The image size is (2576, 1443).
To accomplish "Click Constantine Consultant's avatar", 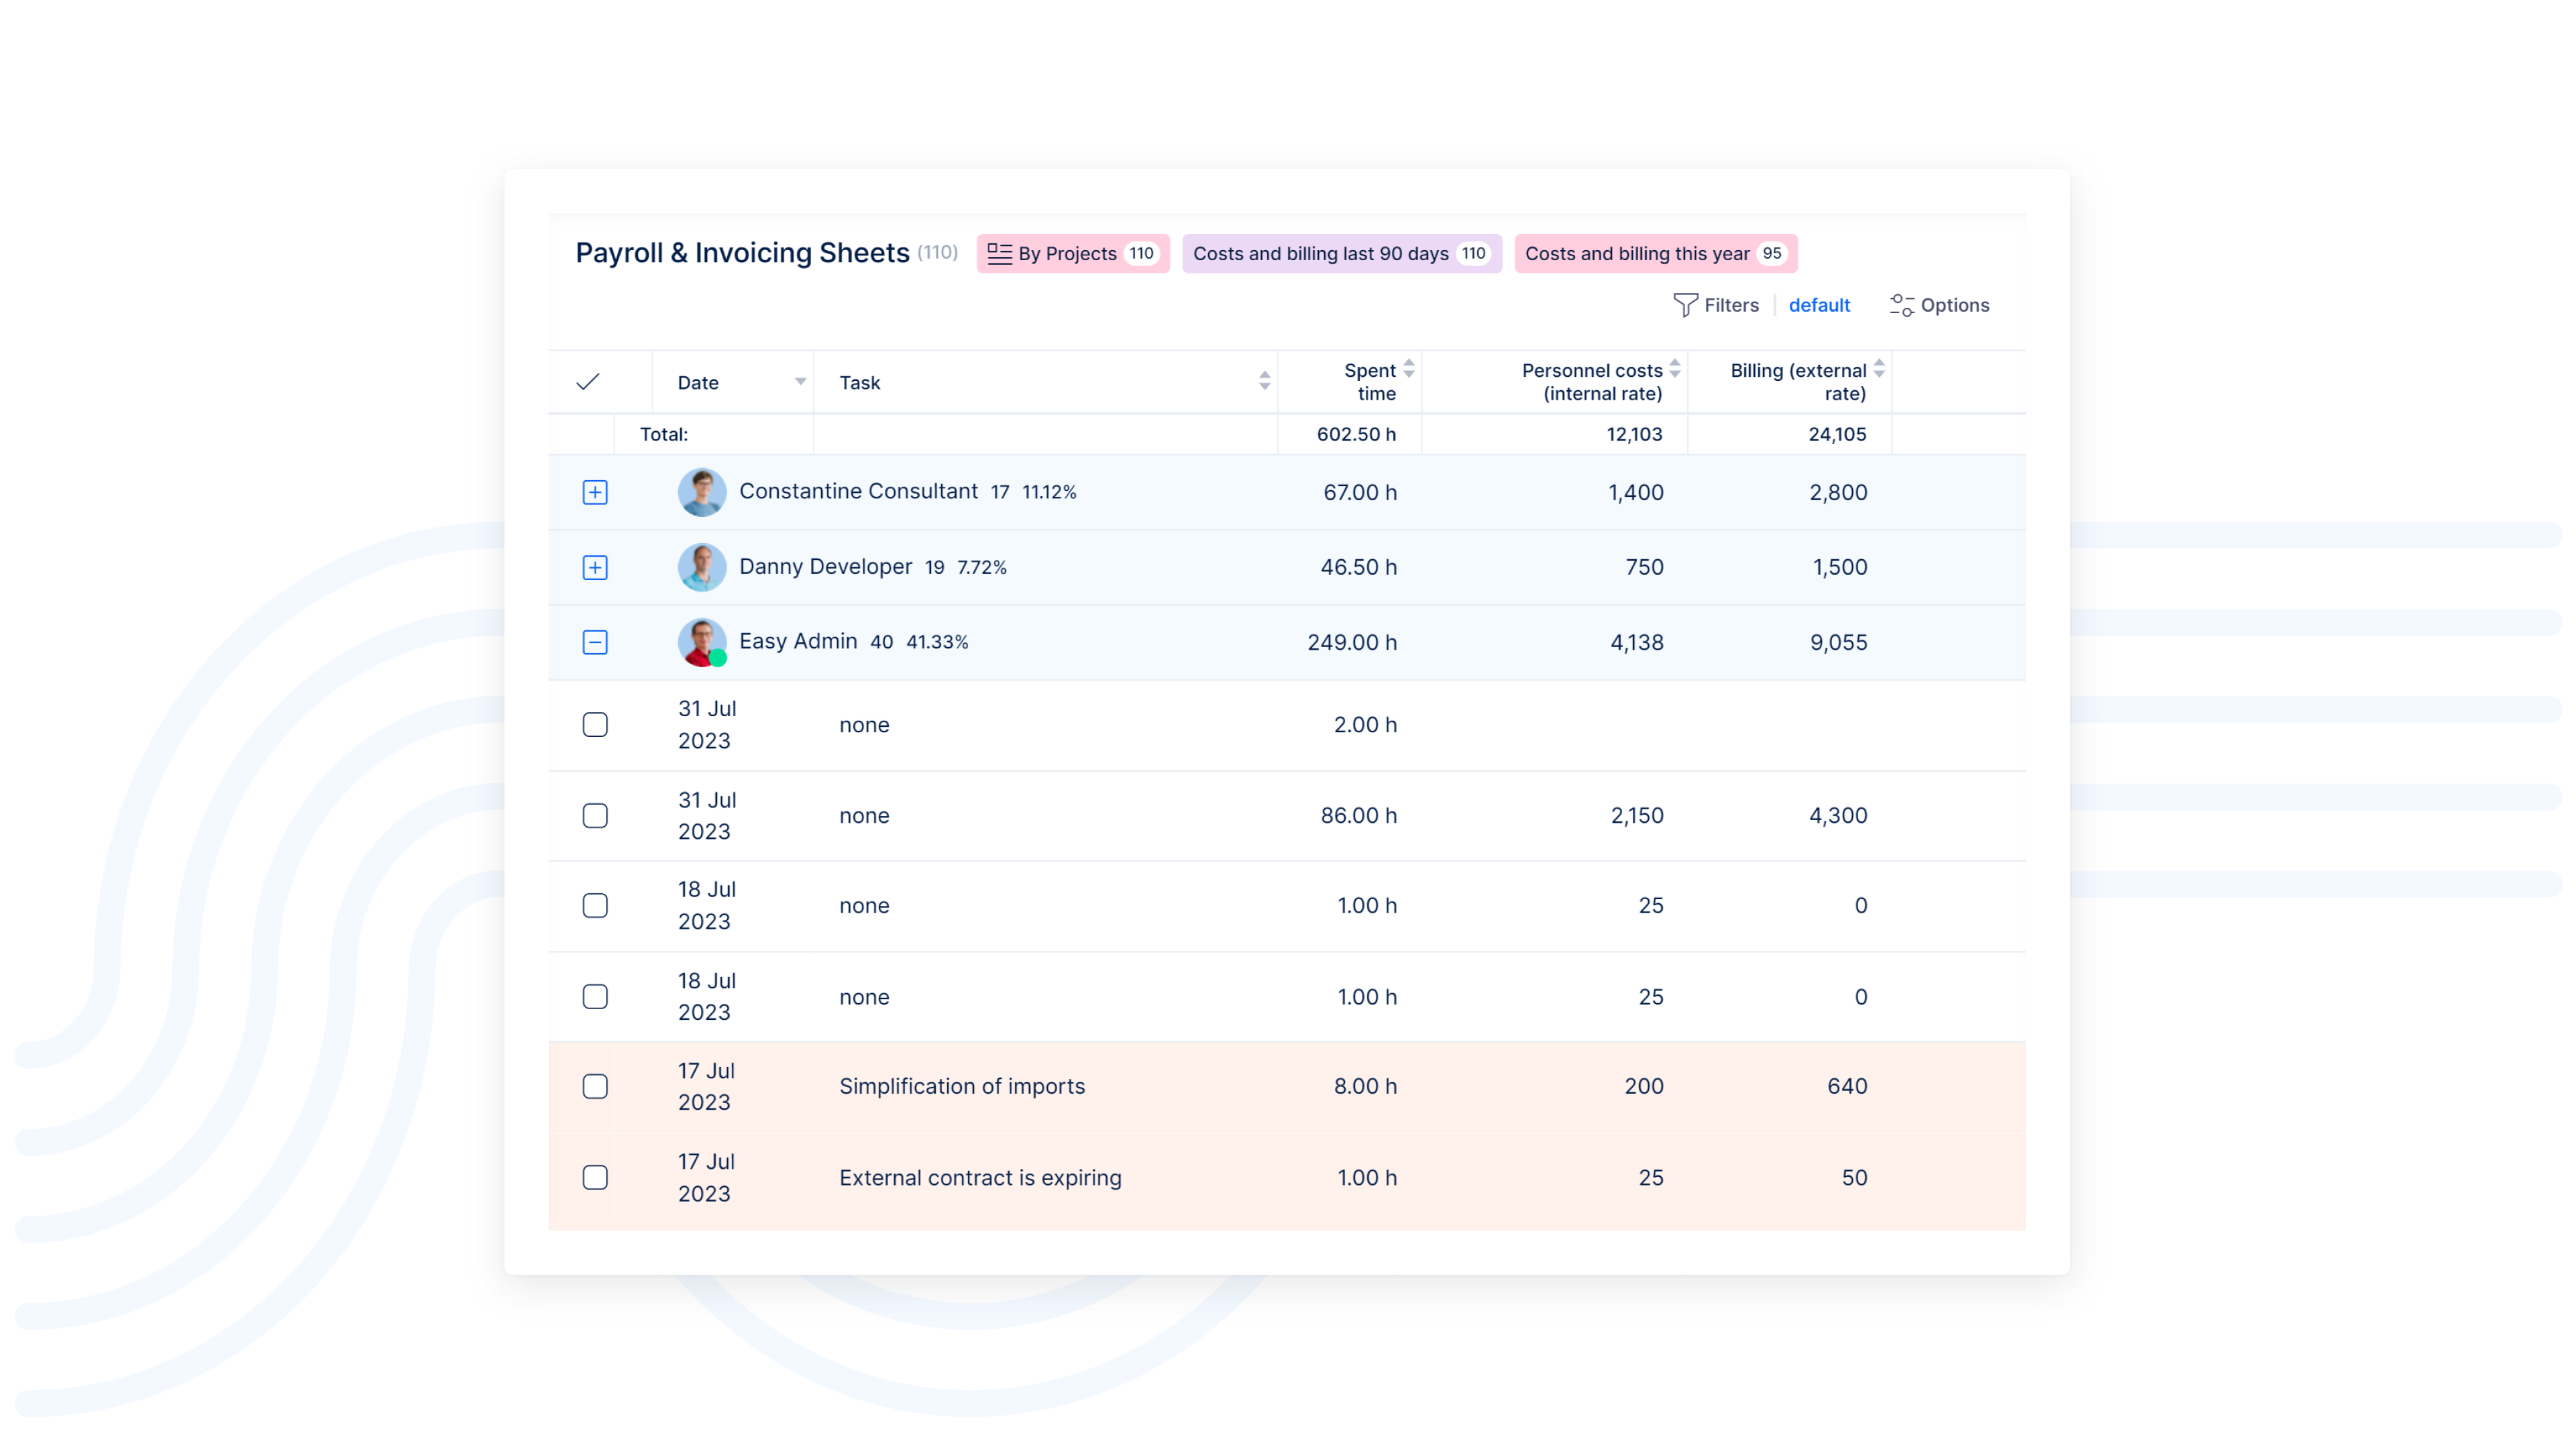I will [x=701, y=492].
